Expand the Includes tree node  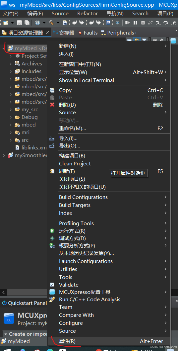[11, 71]
